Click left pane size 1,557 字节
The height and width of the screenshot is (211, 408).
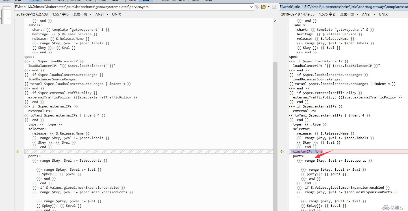pyautogui.click(x=60, y=14)
